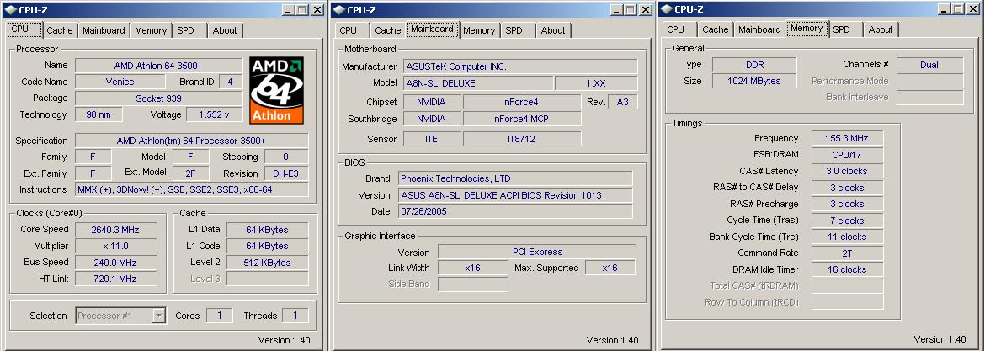Click the ASUSTeK Computer INC. manufacturer field
The height and width of the screenshot is (351, 985).
pyautogui.click(x=520, y=66)
